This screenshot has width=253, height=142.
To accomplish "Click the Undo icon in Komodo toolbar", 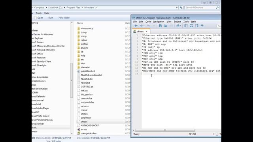I will pyautogui.click(x=149, y=26).
